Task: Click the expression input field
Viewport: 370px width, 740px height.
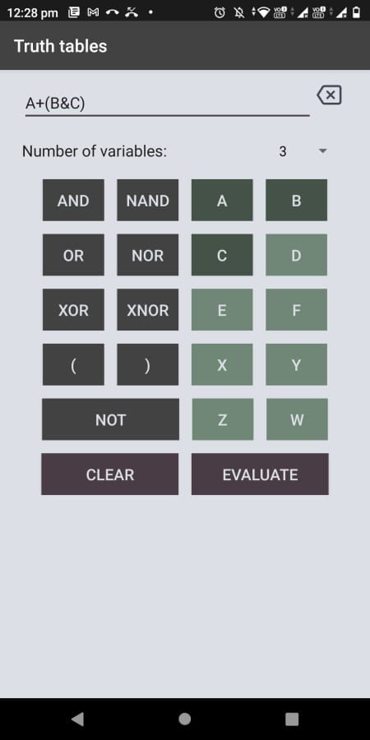Action: pyautogui.click(x=167, y=104)
